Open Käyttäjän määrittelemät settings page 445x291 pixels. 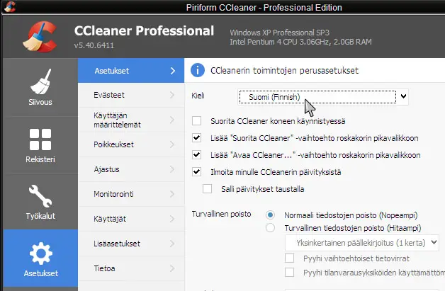coord(131,120)
